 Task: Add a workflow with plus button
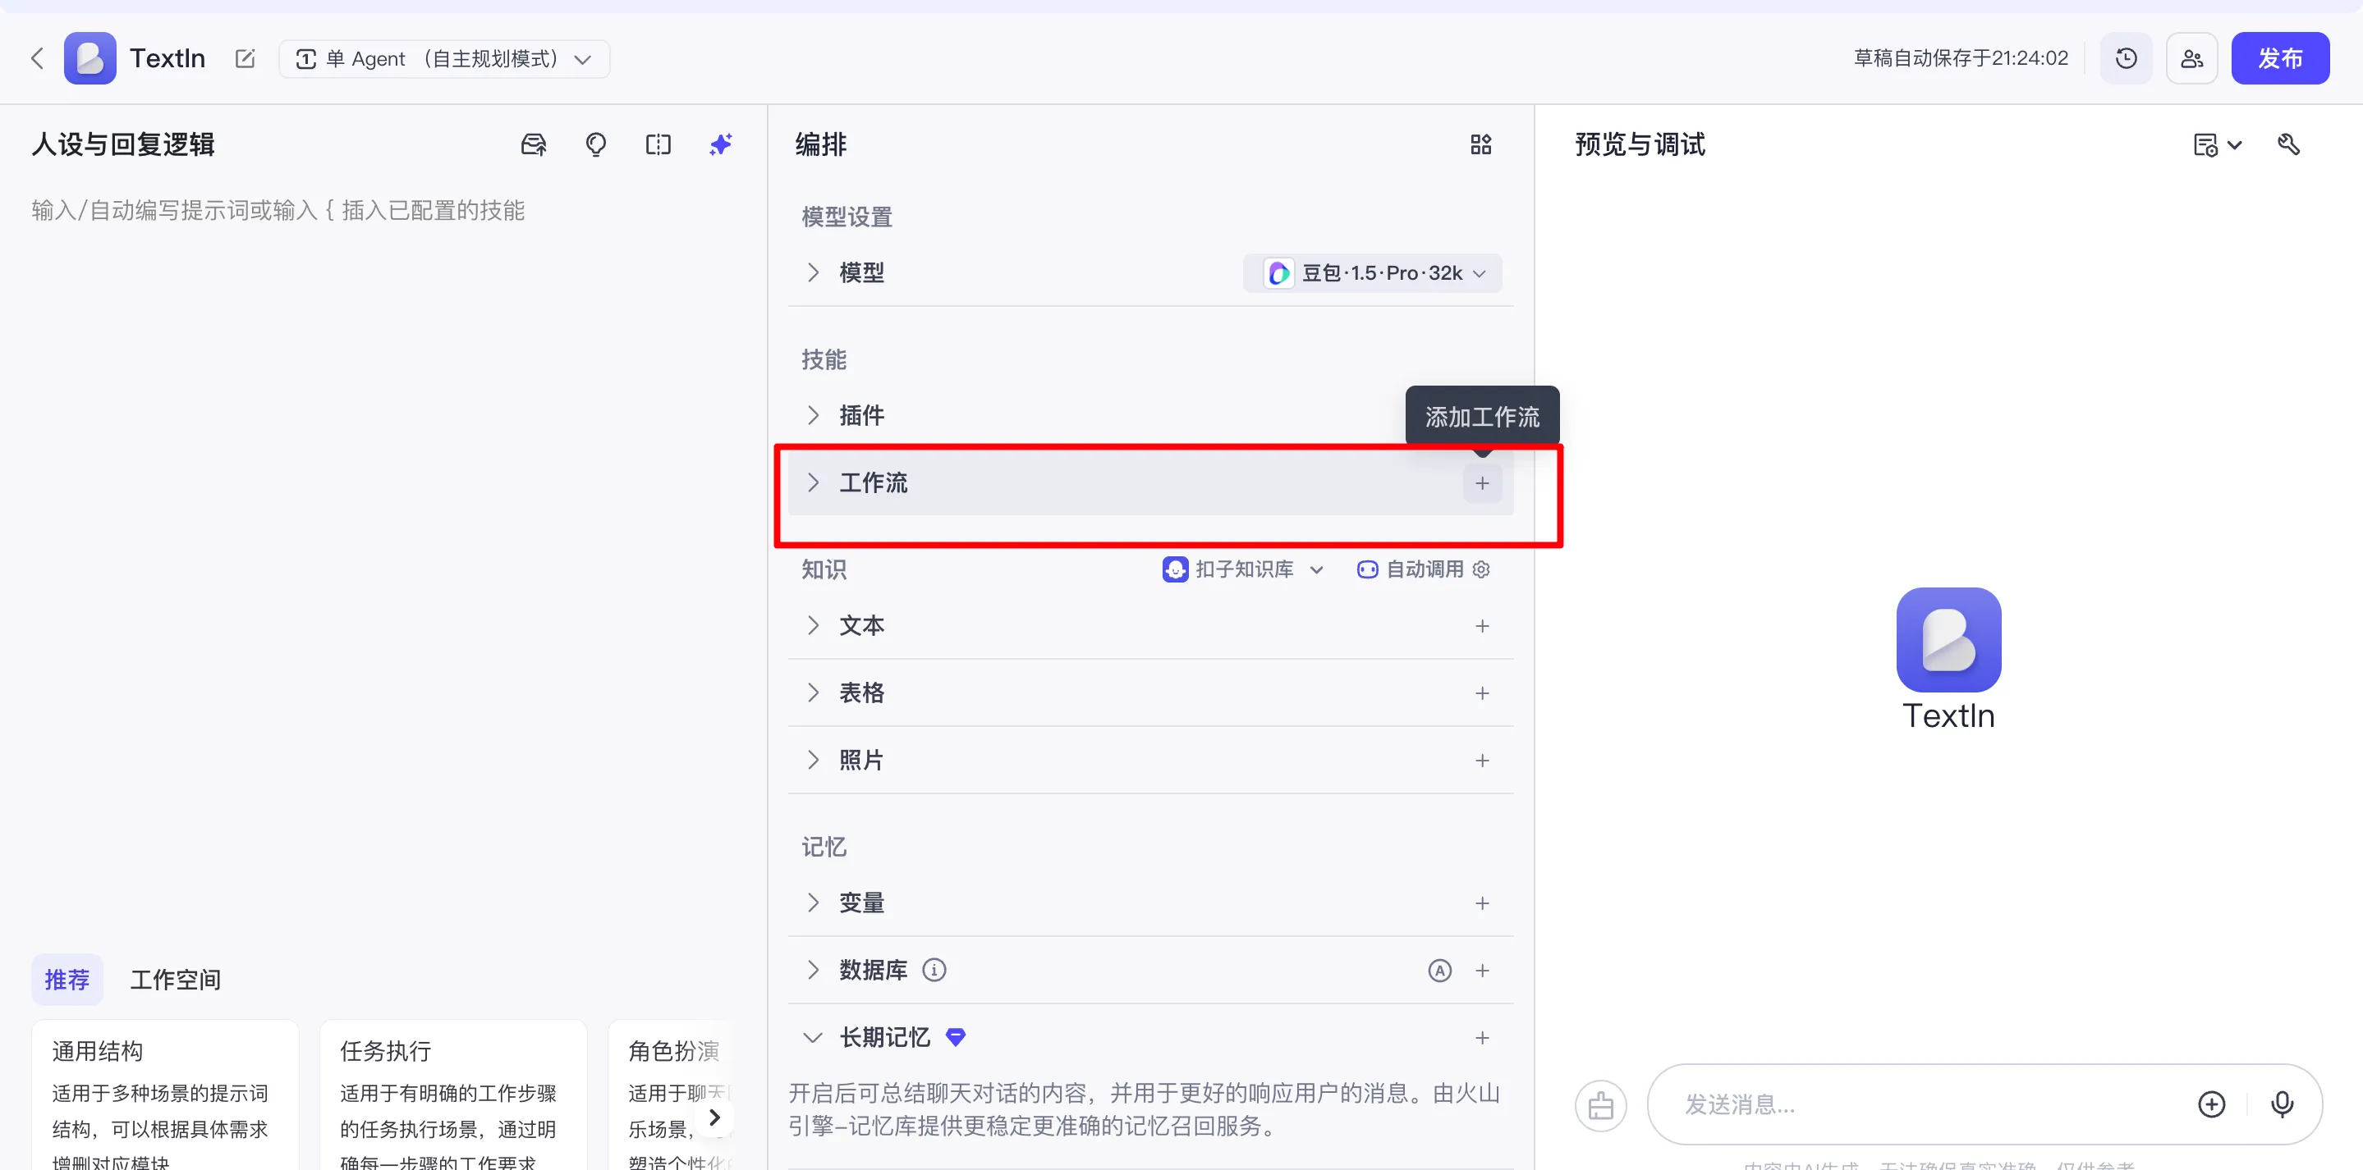point(1482,483)
